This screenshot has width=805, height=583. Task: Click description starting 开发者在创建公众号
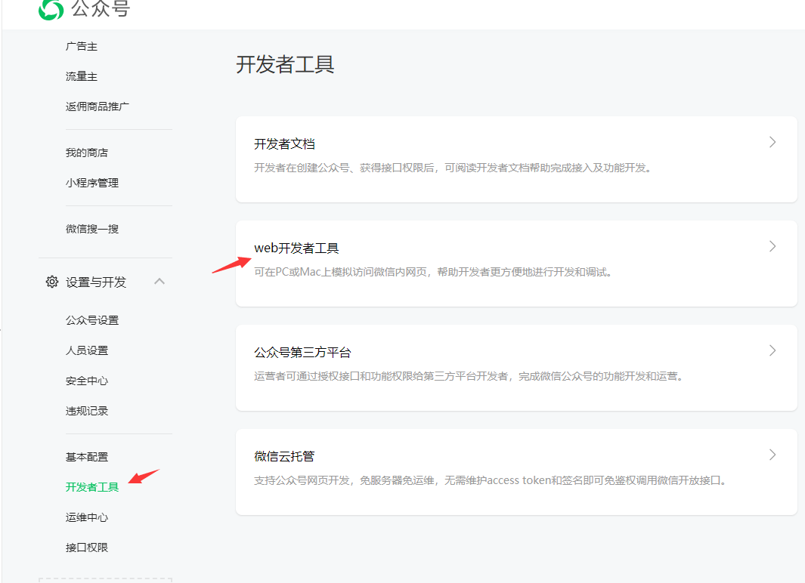click(454, 168)
